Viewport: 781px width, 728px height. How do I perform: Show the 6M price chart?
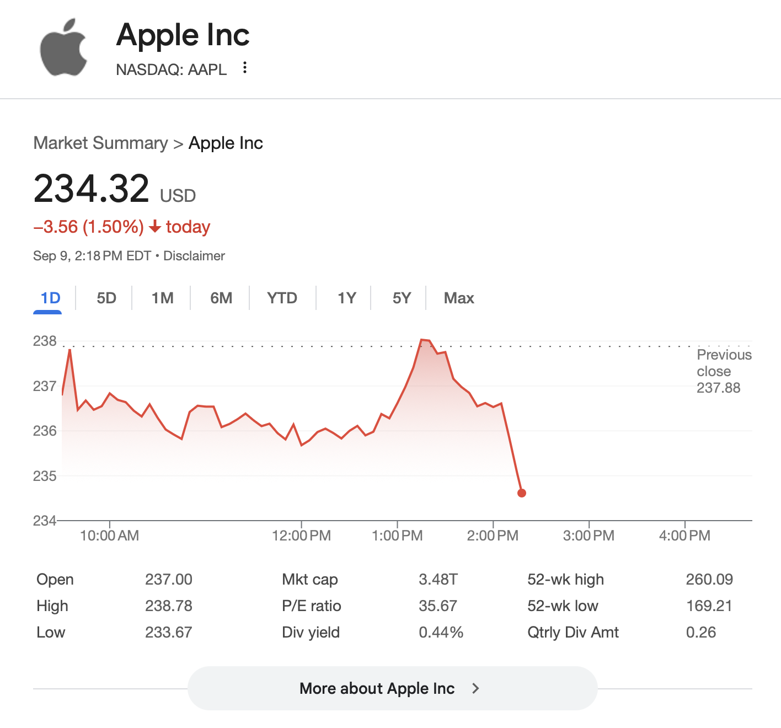pos(221,298)
